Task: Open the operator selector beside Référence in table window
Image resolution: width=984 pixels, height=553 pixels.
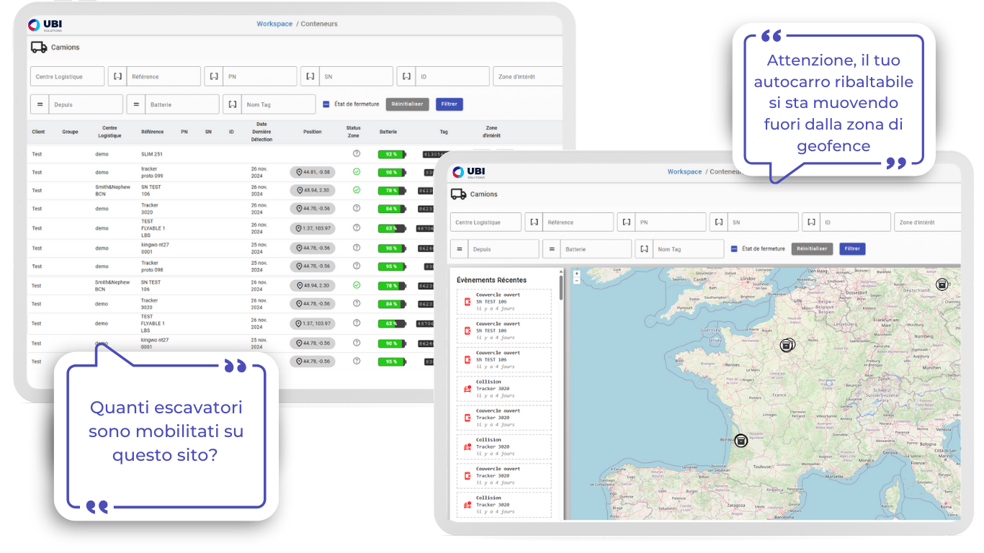Action: [x=117, y=77]
